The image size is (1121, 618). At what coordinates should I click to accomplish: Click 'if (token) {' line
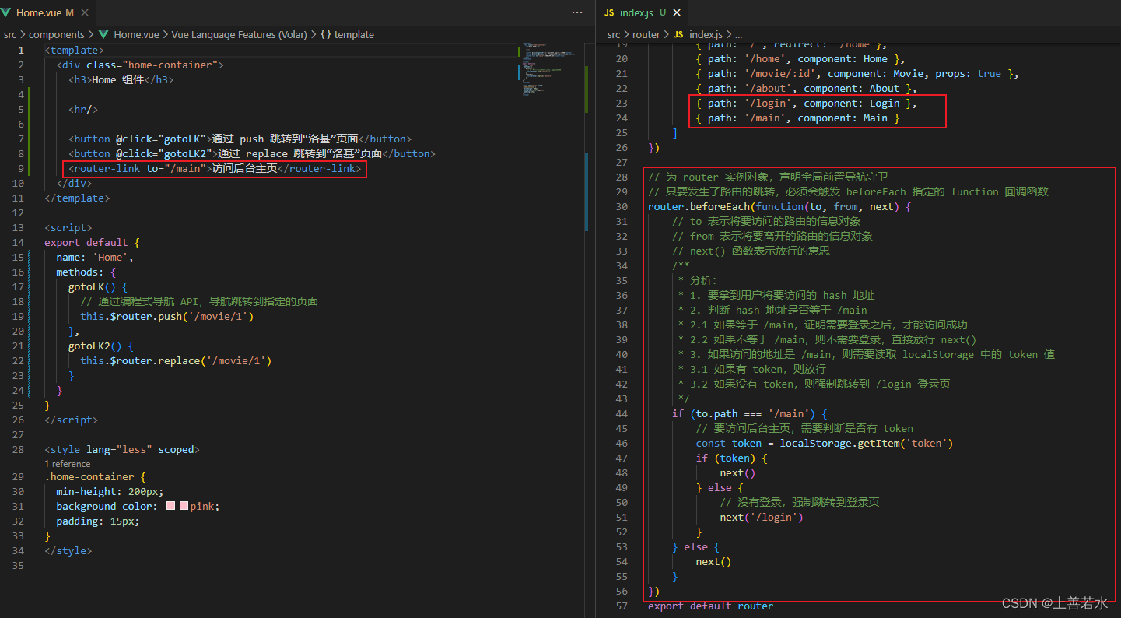tap(731, 458)
